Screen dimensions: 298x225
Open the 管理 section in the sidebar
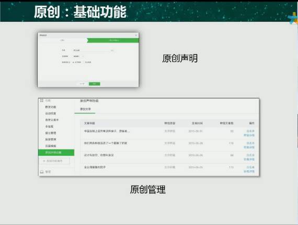pos(48,172)
